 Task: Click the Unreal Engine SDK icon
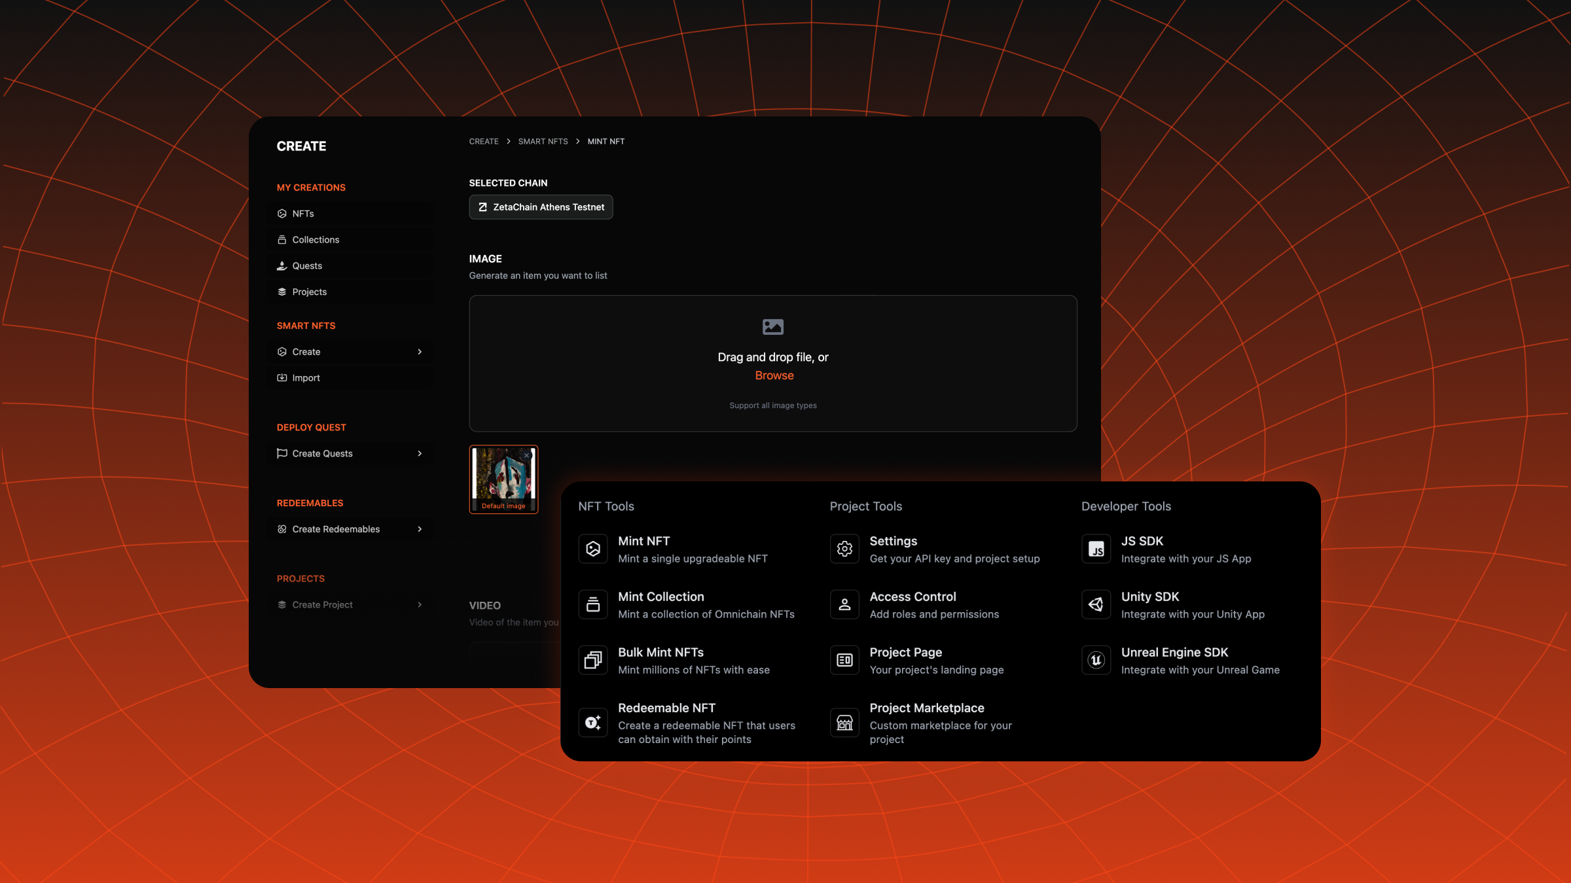[1096, 660]
